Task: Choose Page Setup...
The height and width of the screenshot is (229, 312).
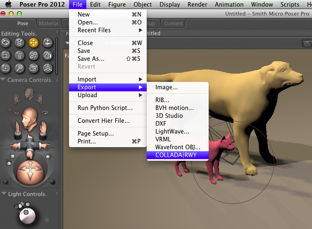Action: [x=108, y=134]
